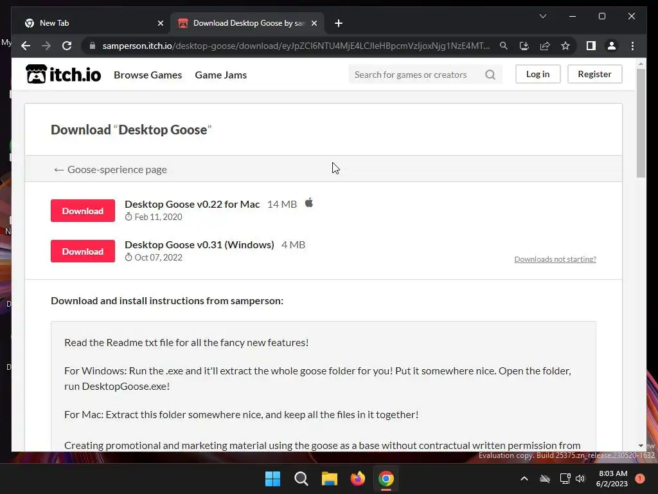Screen dimensions: 658x494
Task: Bookmark this page with the star icon
Action: [565, 46]
